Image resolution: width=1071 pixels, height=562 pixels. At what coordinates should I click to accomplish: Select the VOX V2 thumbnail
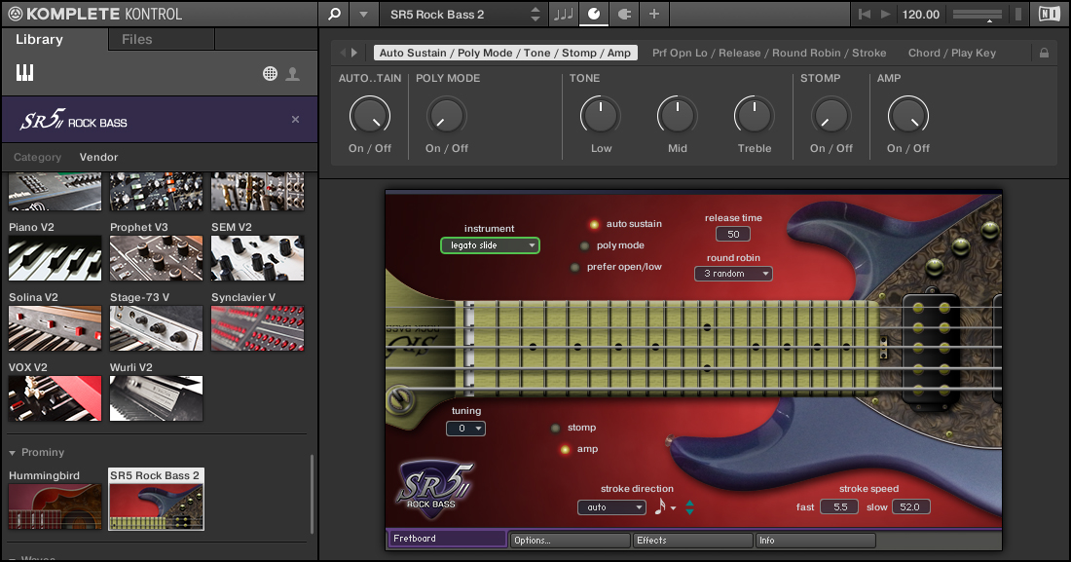55,398
